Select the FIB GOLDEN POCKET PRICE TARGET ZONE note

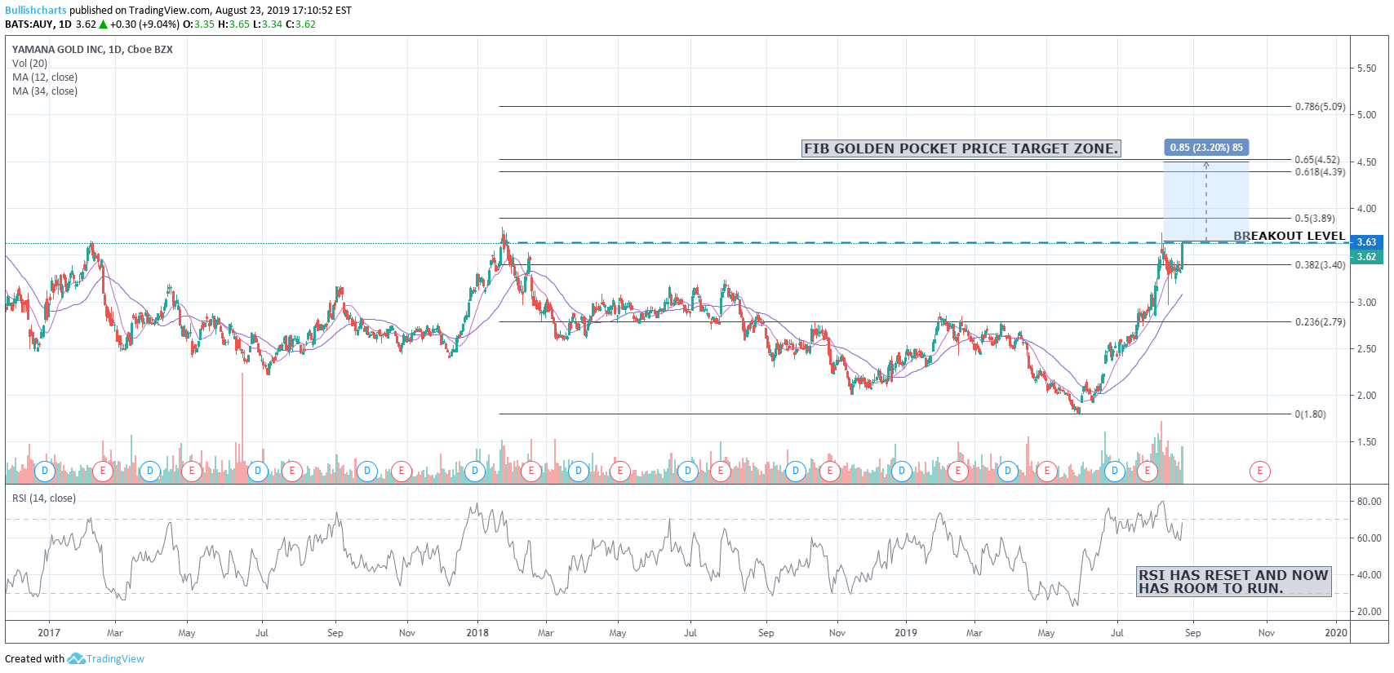pyautogui.click(x=961, y=148)
